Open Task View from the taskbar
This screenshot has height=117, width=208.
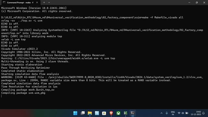pyautogui.click(x=83, y=113)
